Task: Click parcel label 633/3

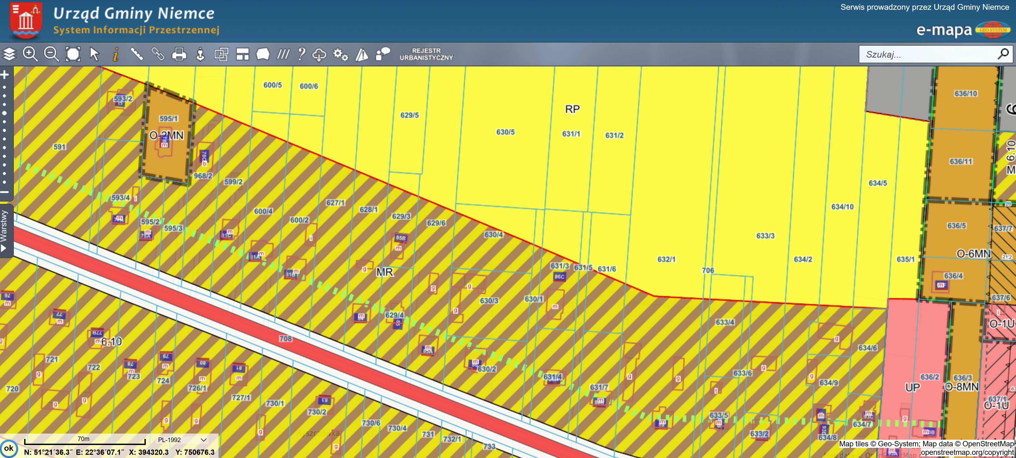Action: point(765,236)
